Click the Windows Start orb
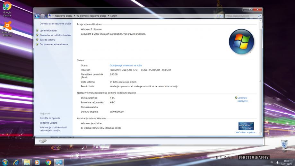Screen dimensions: 295x166 (x=5, y=162)
